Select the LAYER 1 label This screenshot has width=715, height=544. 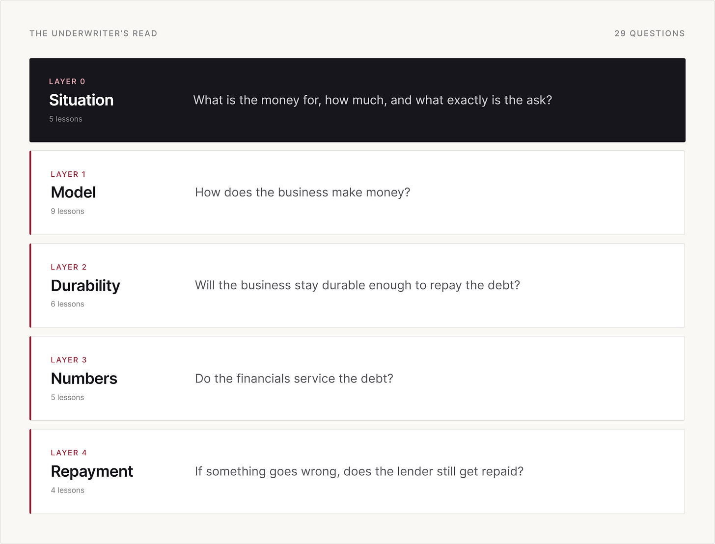pos(68,174)
